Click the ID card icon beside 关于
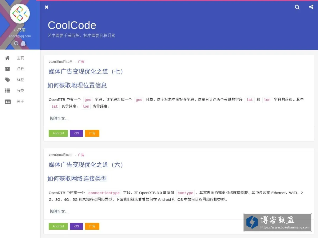 [x=8, y=102]
